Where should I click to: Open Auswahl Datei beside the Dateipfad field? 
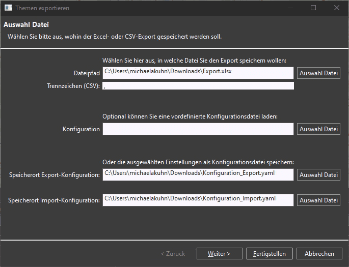point(318,73)
